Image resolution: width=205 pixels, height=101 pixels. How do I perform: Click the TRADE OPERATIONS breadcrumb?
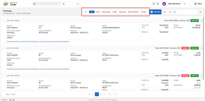click(23, 14)
